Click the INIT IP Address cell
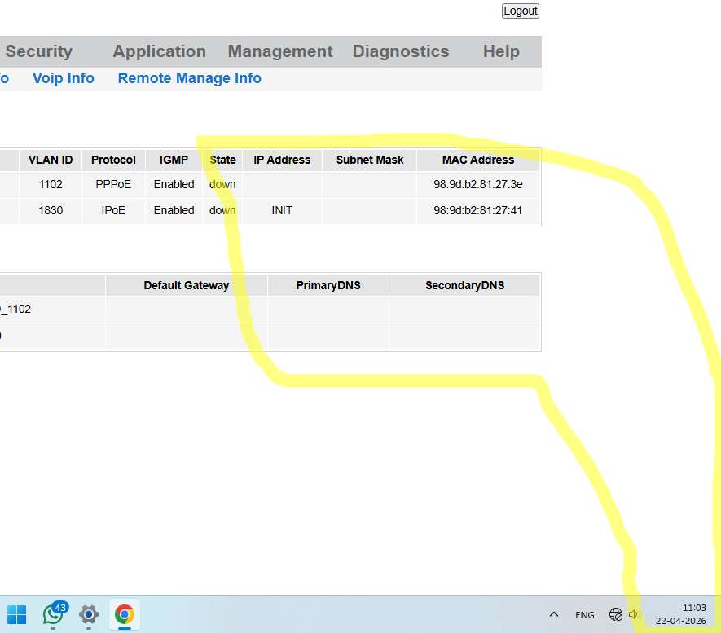The height and width of the screenshot is (633, 721). (x=282, y=210)
